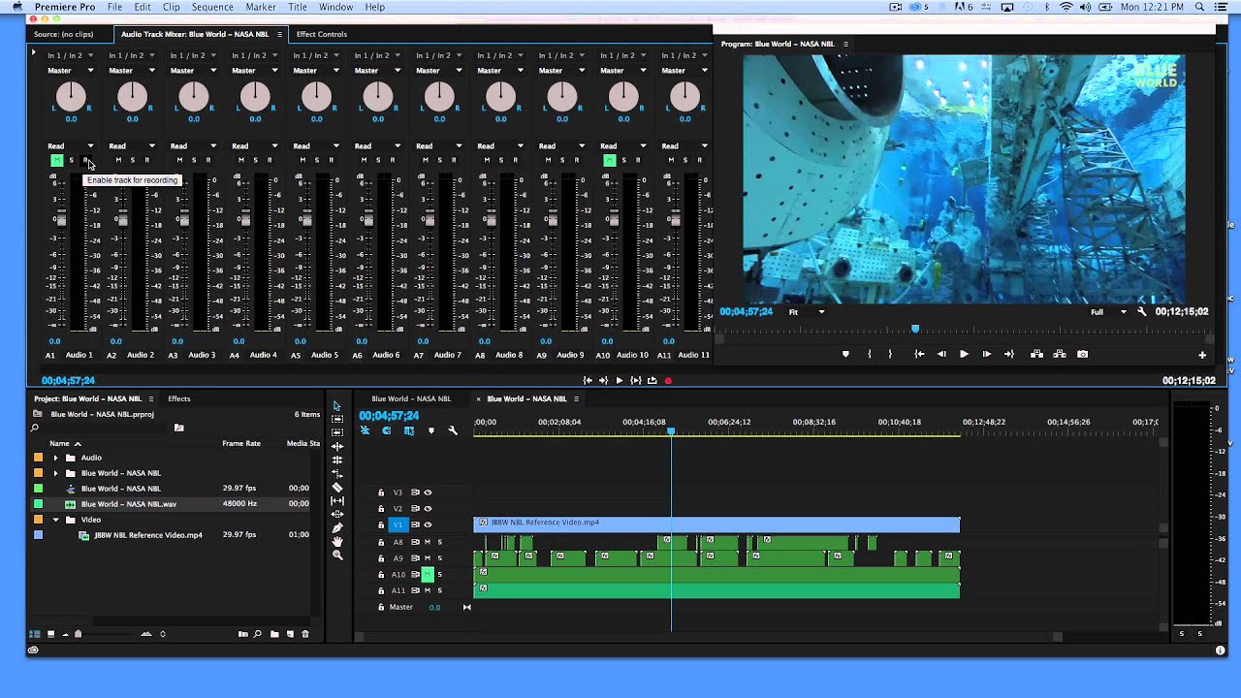Select the Selection arrow tool
Viewport: 1241px width, 698px height.
coord(337,406)
